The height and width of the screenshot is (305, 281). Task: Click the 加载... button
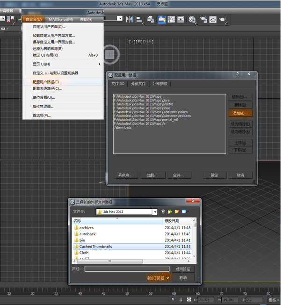pyautogui.click(x=152, y=175)
